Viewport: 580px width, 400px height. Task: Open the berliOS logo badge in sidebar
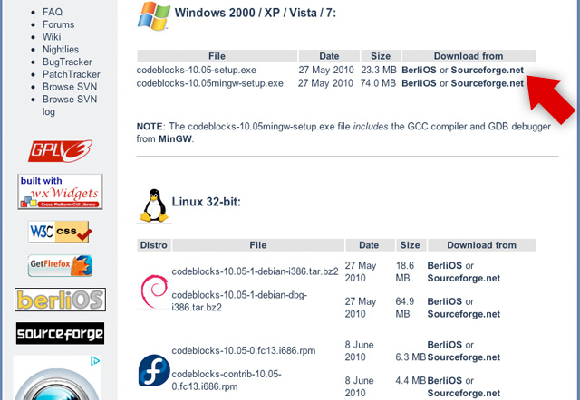(61, 300)
